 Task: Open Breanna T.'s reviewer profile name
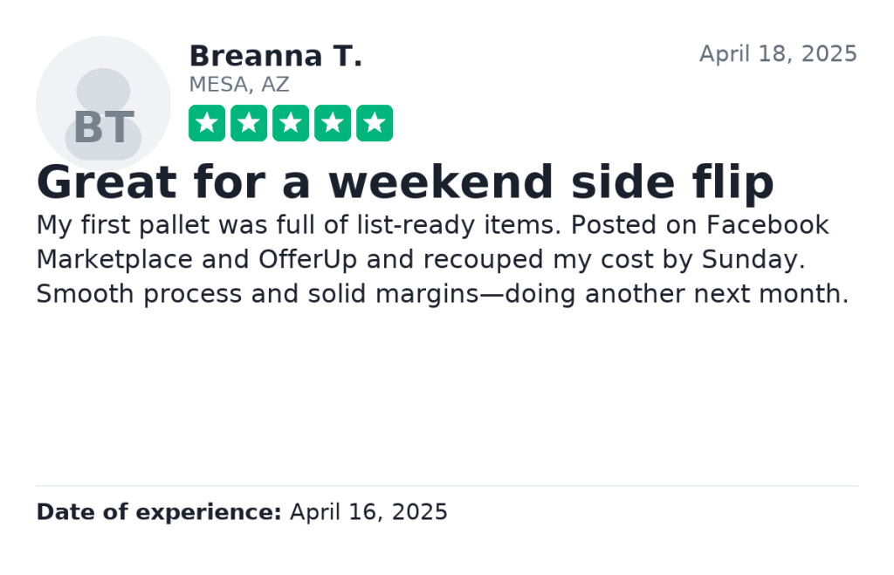pyautogui.click(x=275, y=56)
